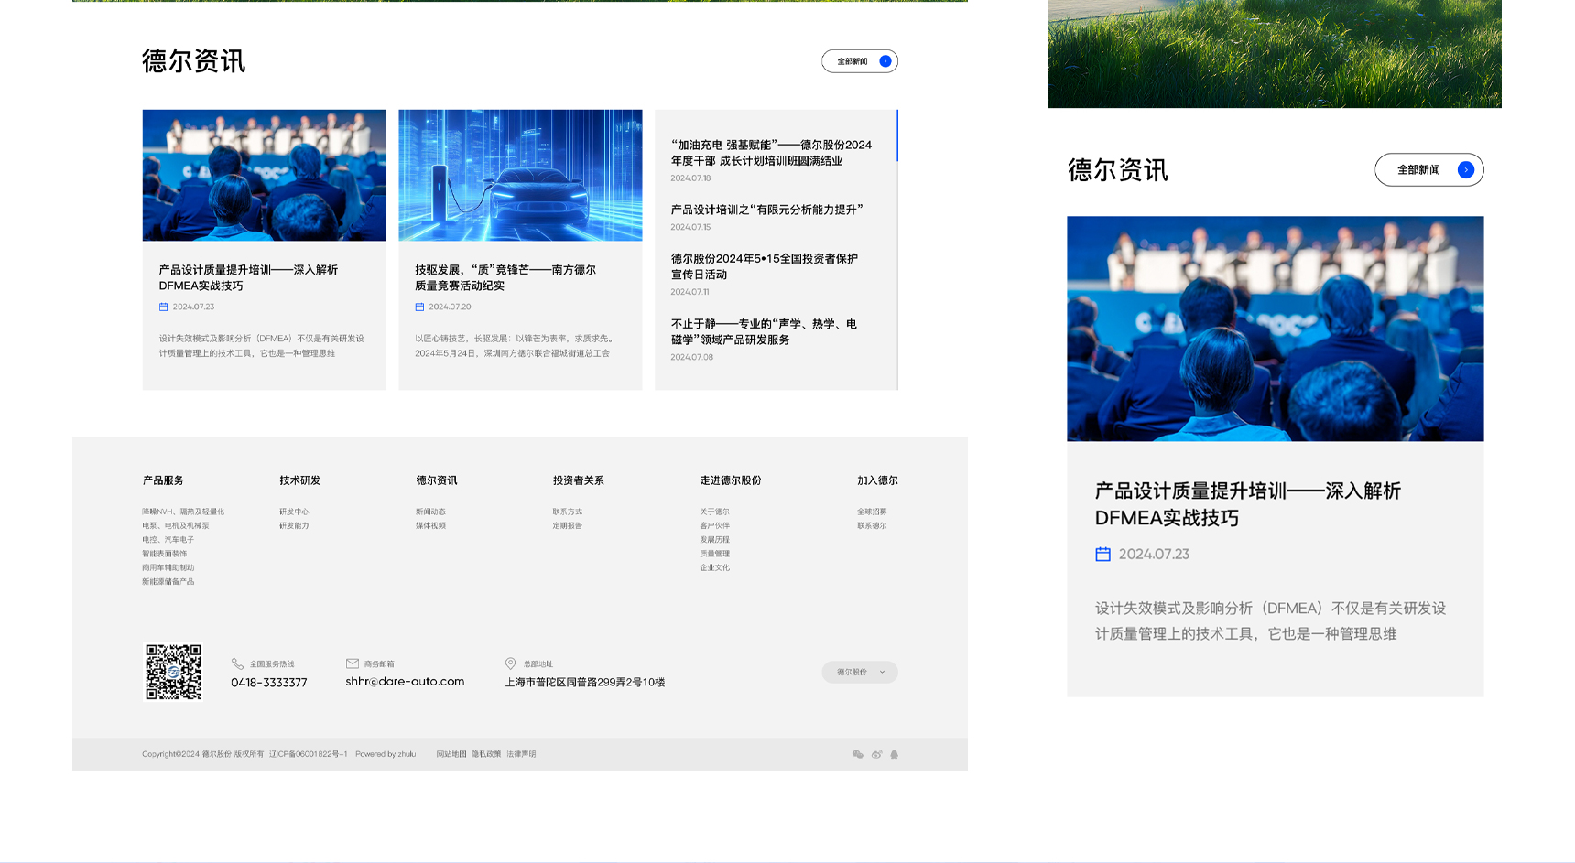Open the large conference photo in mobile layout
The image size is (1575, 863).
click(x=1276, y=329)
